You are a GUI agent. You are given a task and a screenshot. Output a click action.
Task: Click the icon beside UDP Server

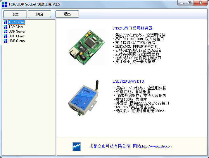point(6,32)
